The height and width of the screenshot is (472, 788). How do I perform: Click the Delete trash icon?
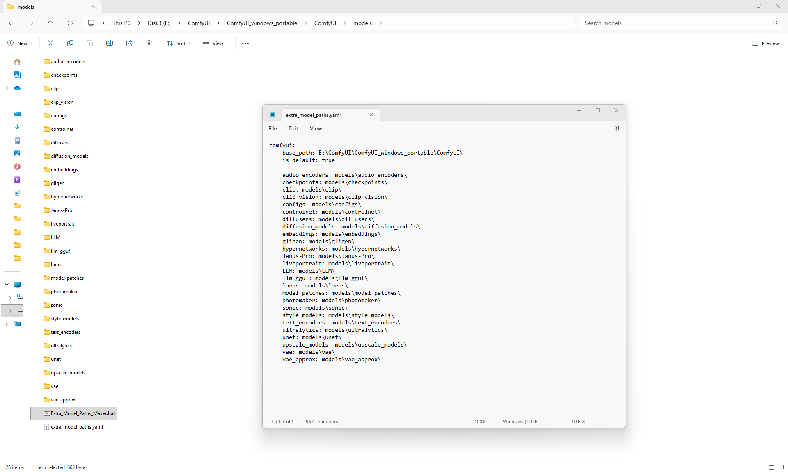149,43
